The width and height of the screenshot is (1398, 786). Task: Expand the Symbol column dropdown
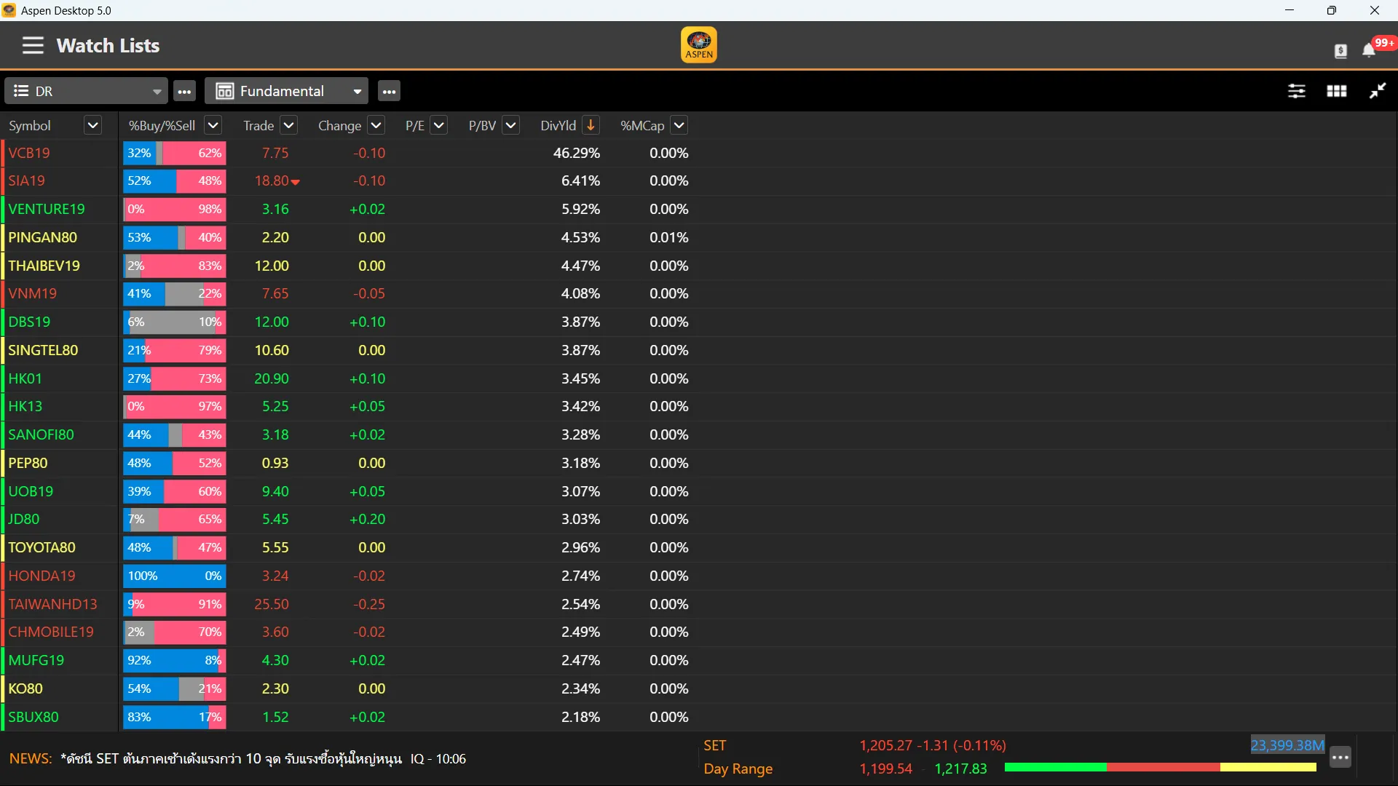[92, 125]
